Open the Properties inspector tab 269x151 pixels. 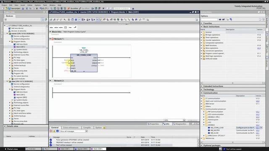[x=153, y=124]
